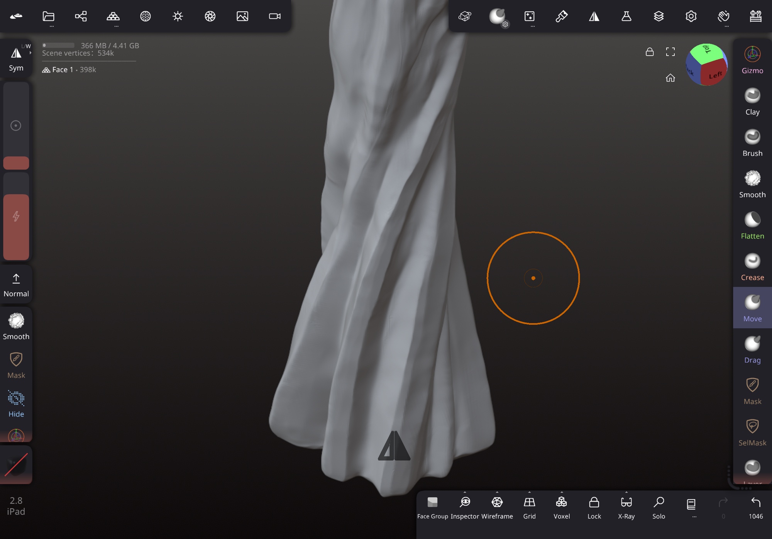Expand the Sym symmetry options
The width and height of the screenshot is (772, 539).
(30, 53)
